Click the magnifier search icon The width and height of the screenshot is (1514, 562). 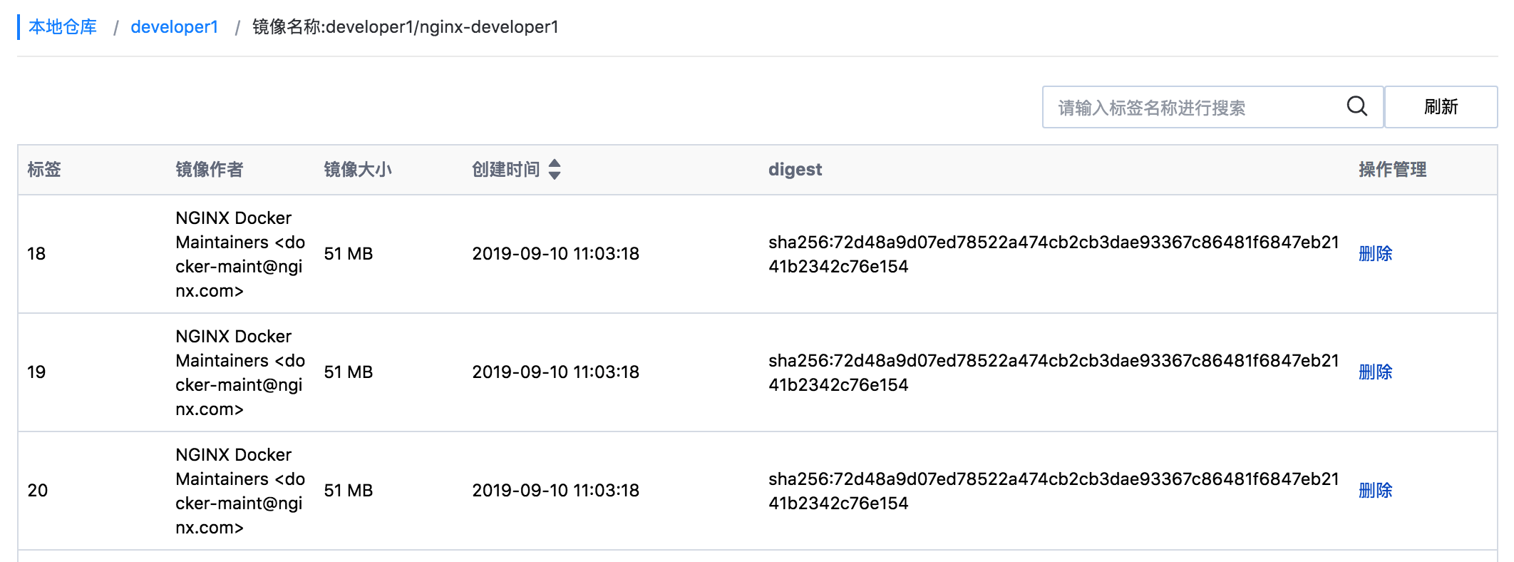tap(1356, 107)
